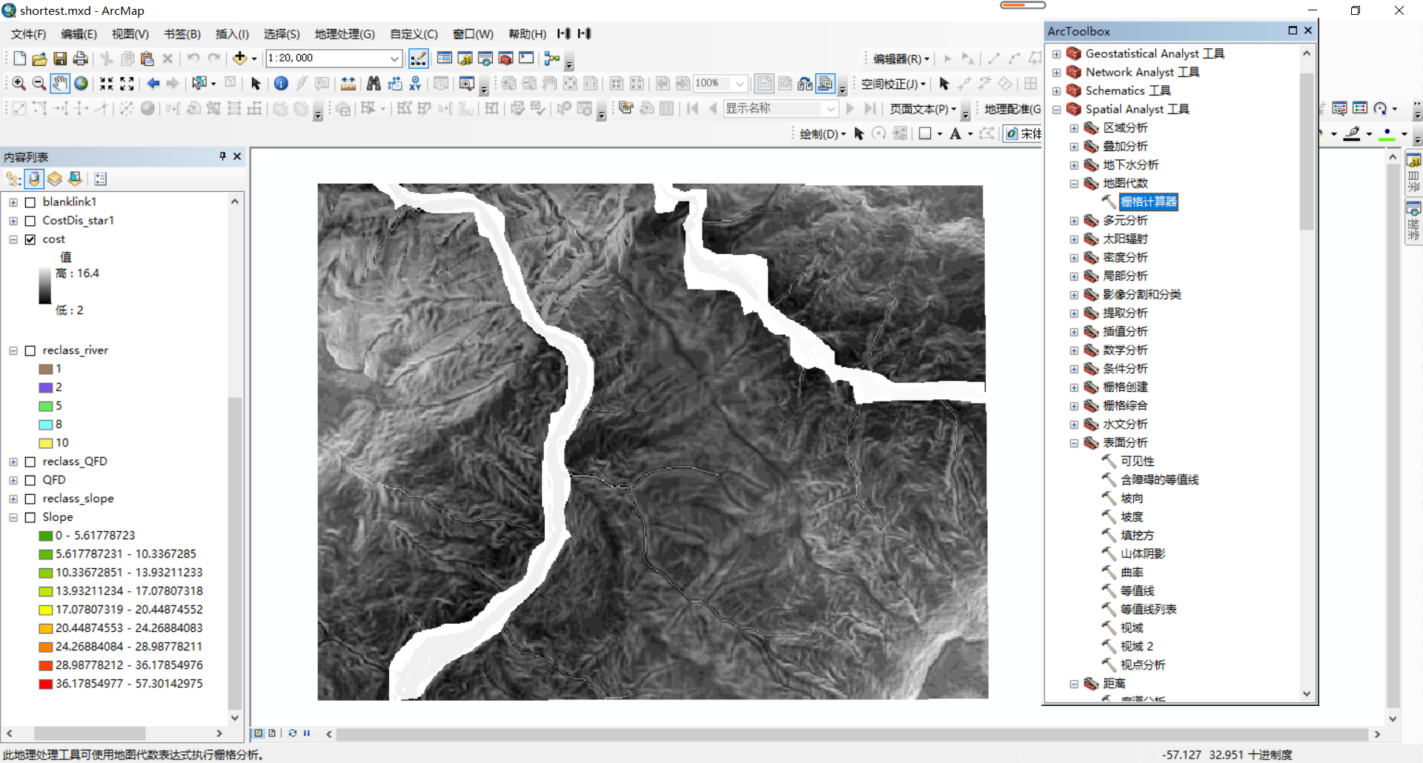The width and height of the screenshot is (1423, 763).
Task: Check the Slope layer checkbox
Action: [x=30, y=516]
